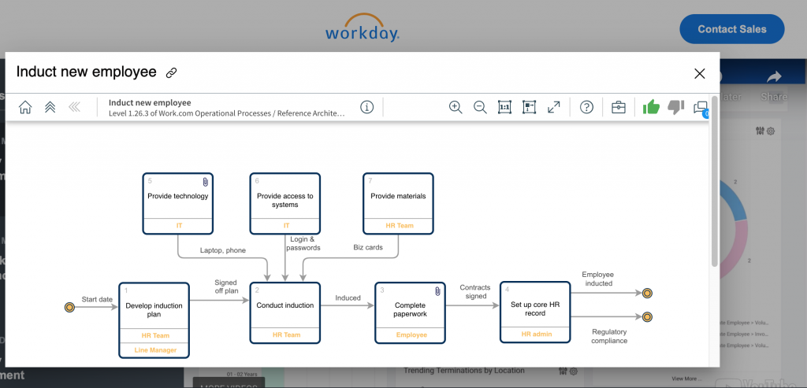Zoom out of the process diagram
This screenshot has width=807, height=388.
coord(480,108)
